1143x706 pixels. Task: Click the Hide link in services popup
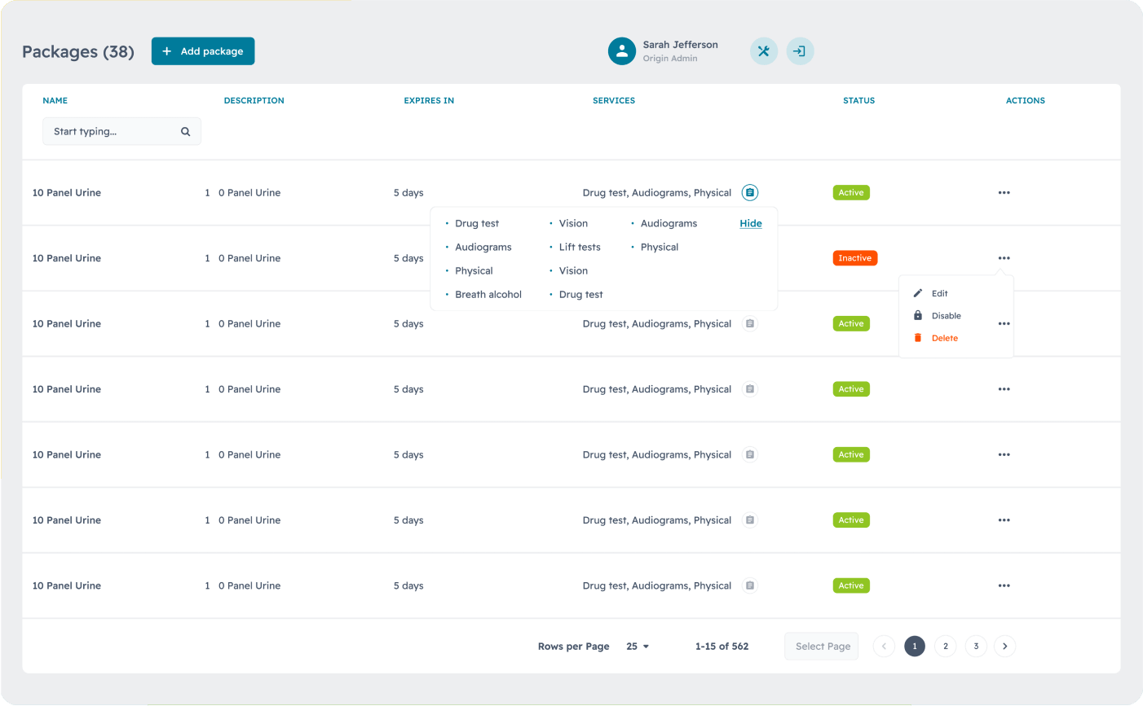point(751,223)
